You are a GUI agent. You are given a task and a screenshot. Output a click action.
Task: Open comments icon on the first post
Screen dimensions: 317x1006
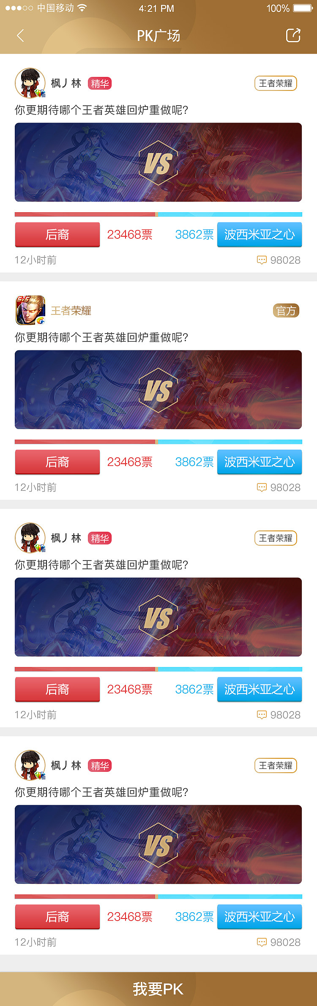(262, 260)
